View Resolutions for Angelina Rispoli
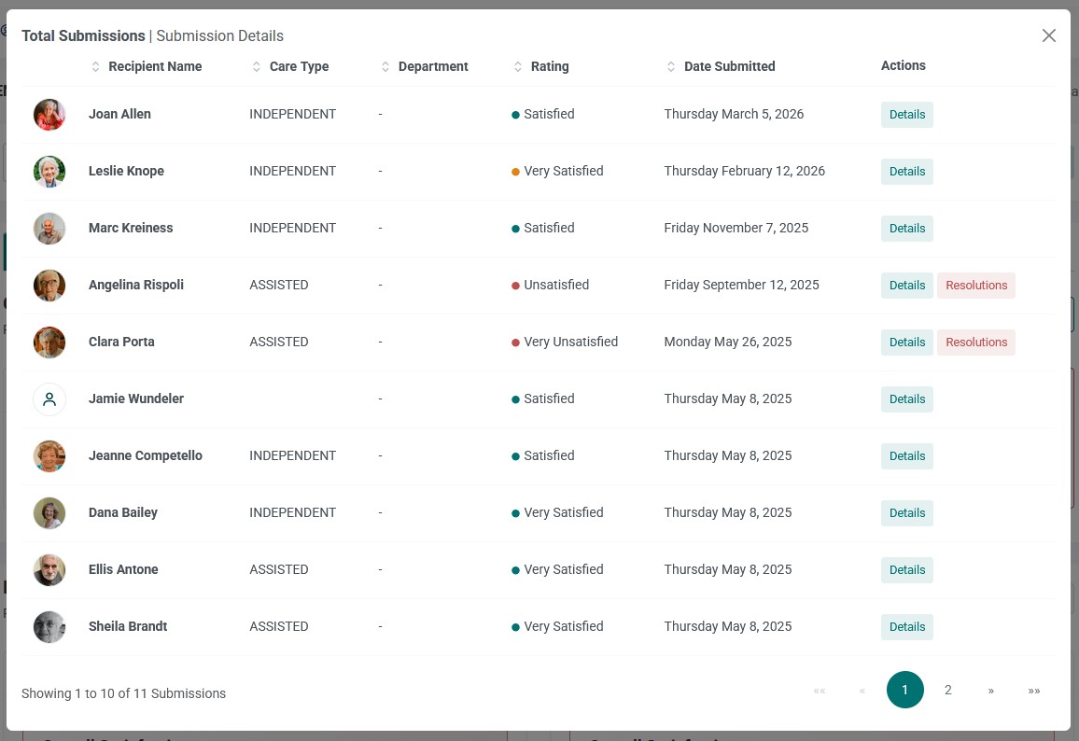The width and height of the screenshot is (1079, 741). point(975,286)
